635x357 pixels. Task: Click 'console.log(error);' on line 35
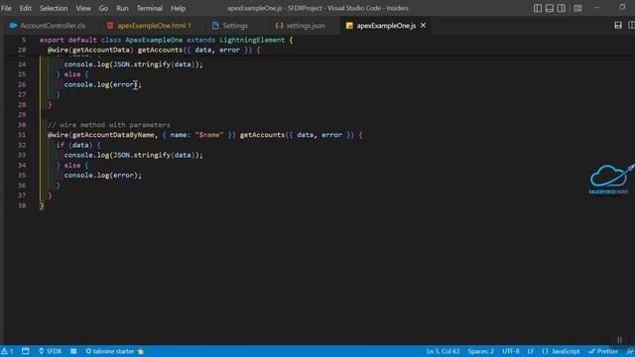coord(103,176)
